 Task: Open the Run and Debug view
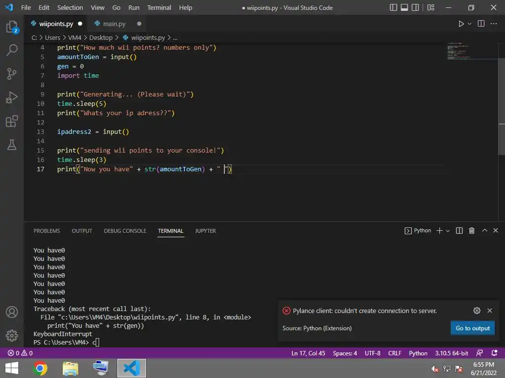[x=12, y=97]
